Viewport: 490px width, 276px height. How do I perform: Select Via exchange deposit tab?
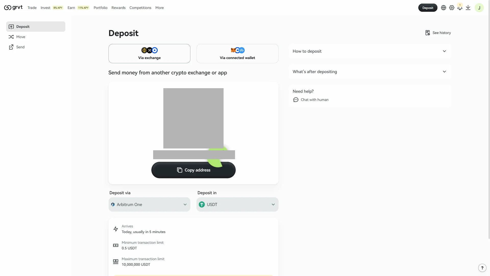(x=149, y=54)
